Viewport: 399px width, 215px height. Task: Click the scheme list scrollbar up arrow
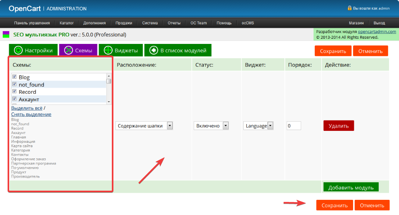(x=109, y=76)
